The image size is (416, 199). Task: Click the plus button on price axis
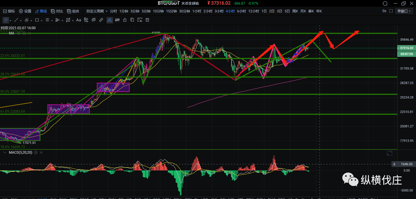click(394, 164)
